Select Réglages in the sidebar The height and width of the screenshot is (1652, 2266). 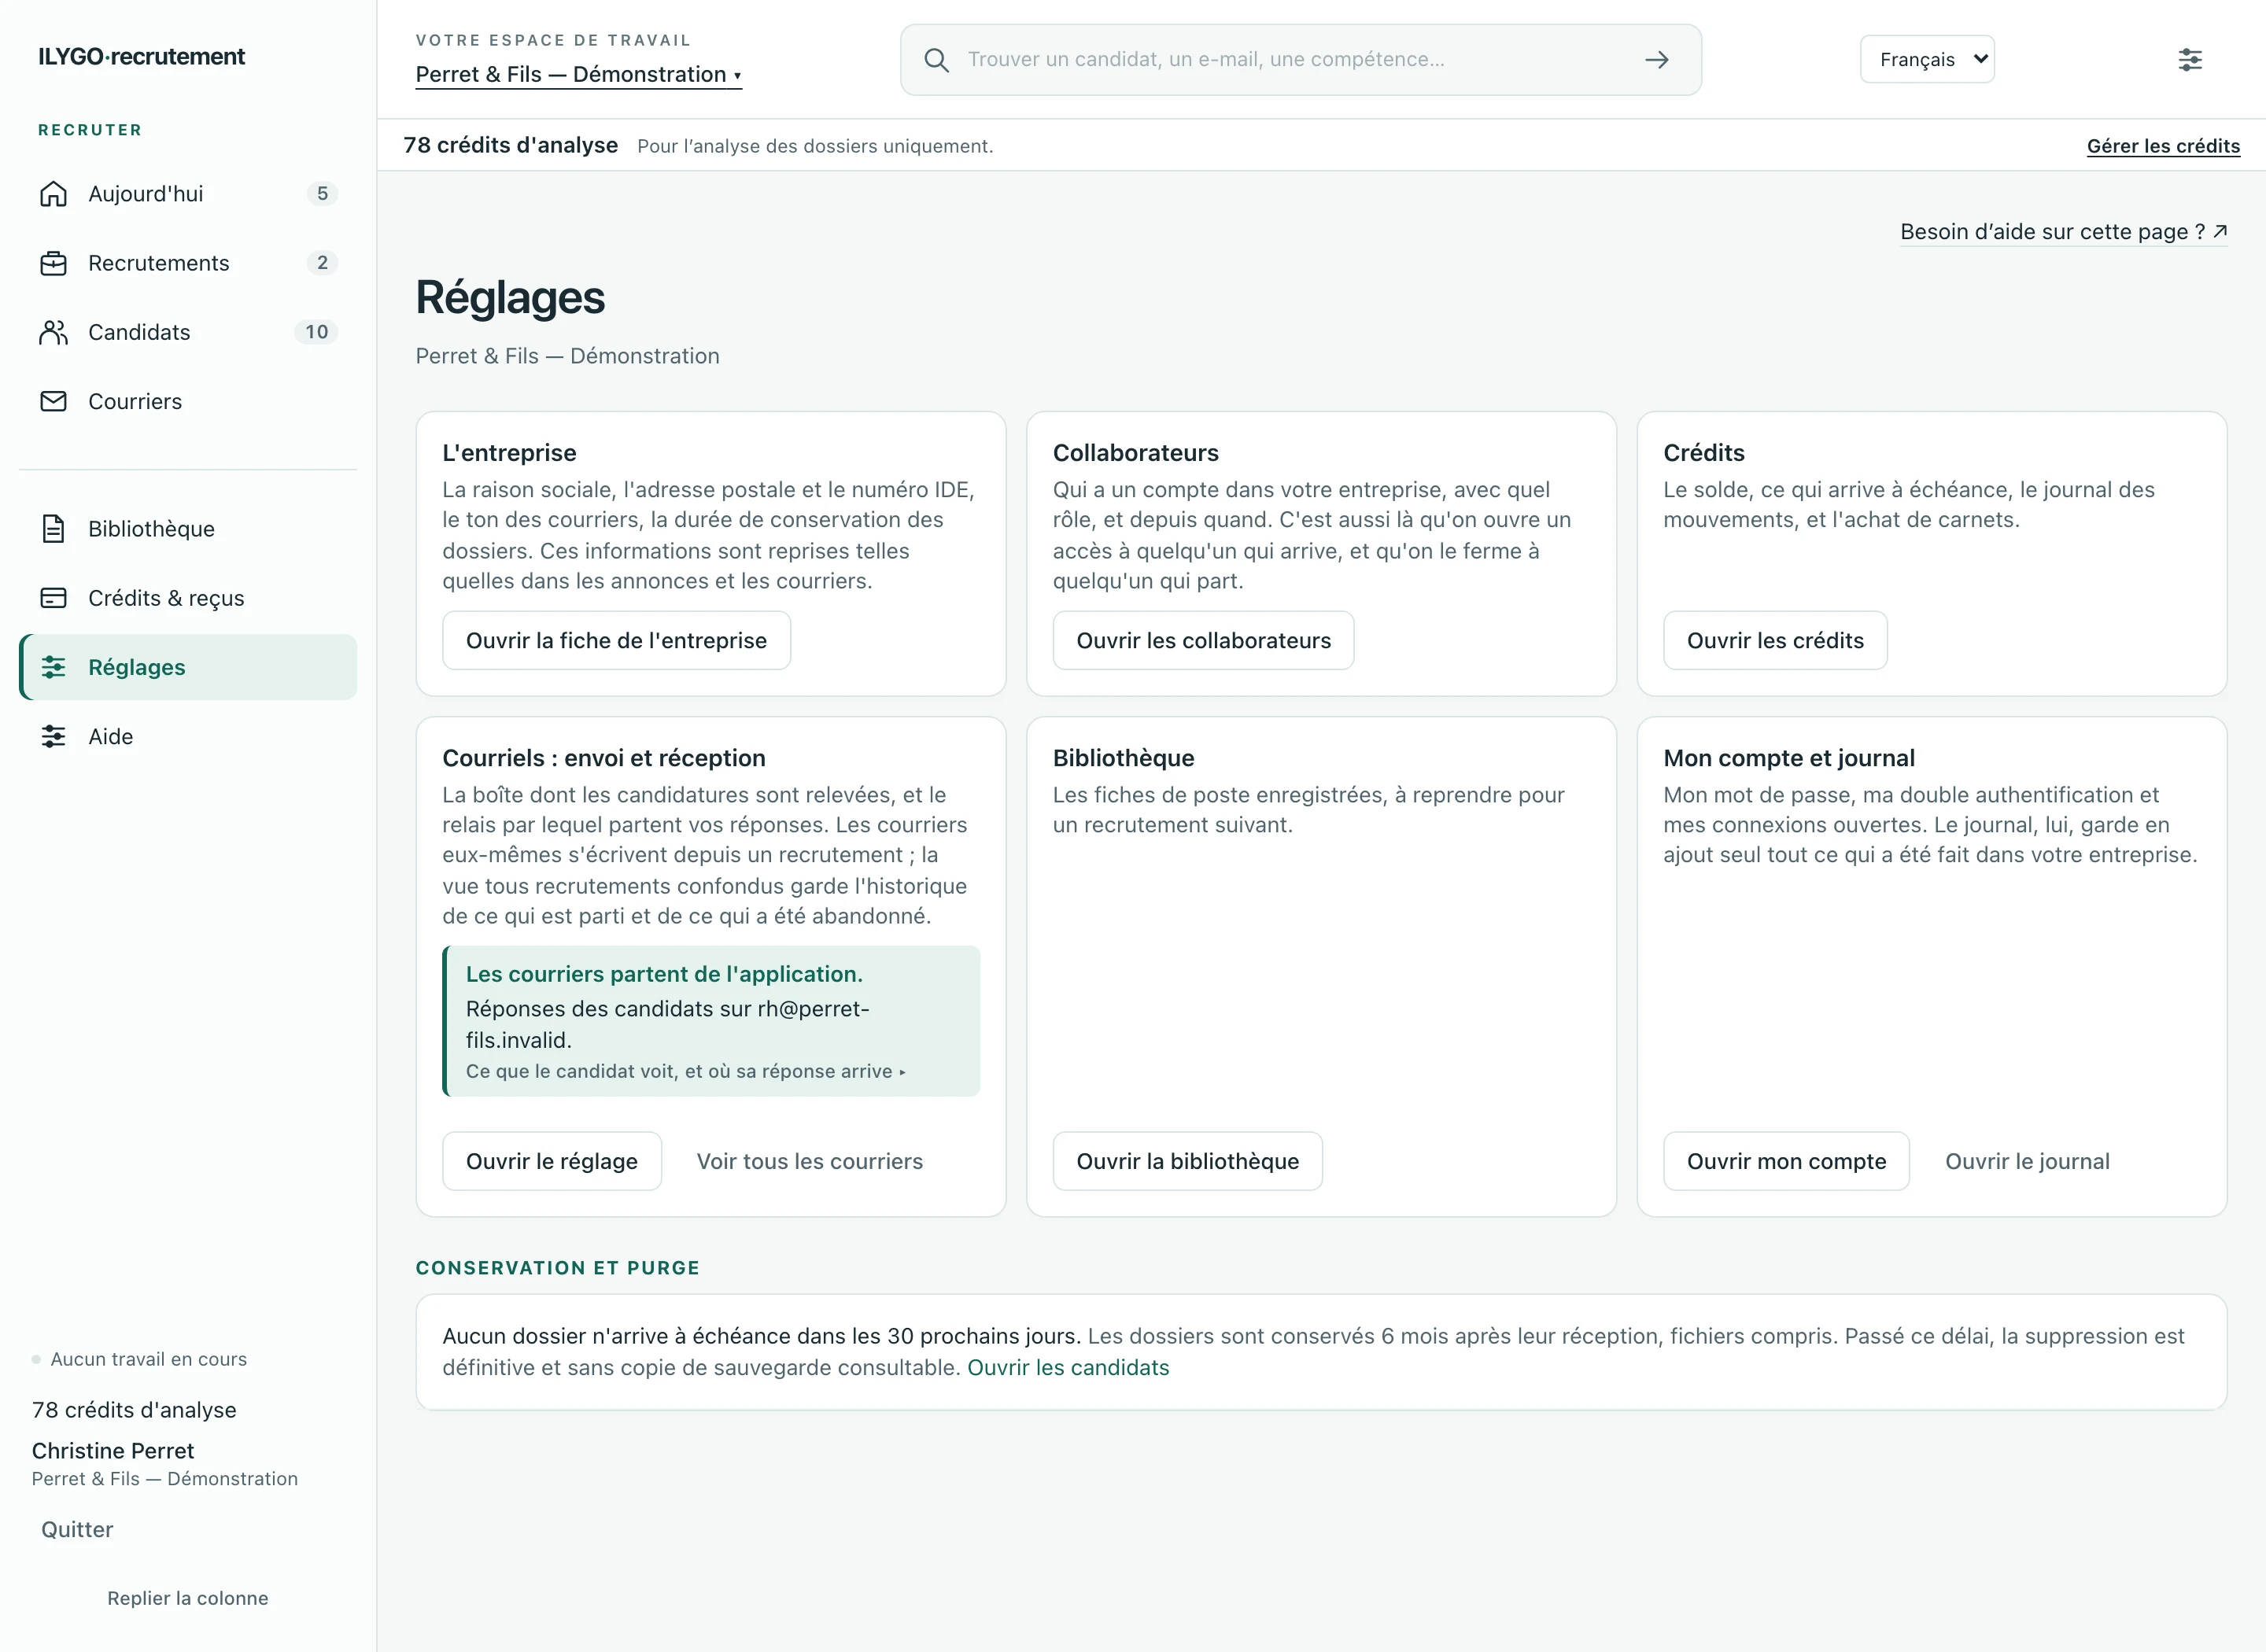[188, 667]
